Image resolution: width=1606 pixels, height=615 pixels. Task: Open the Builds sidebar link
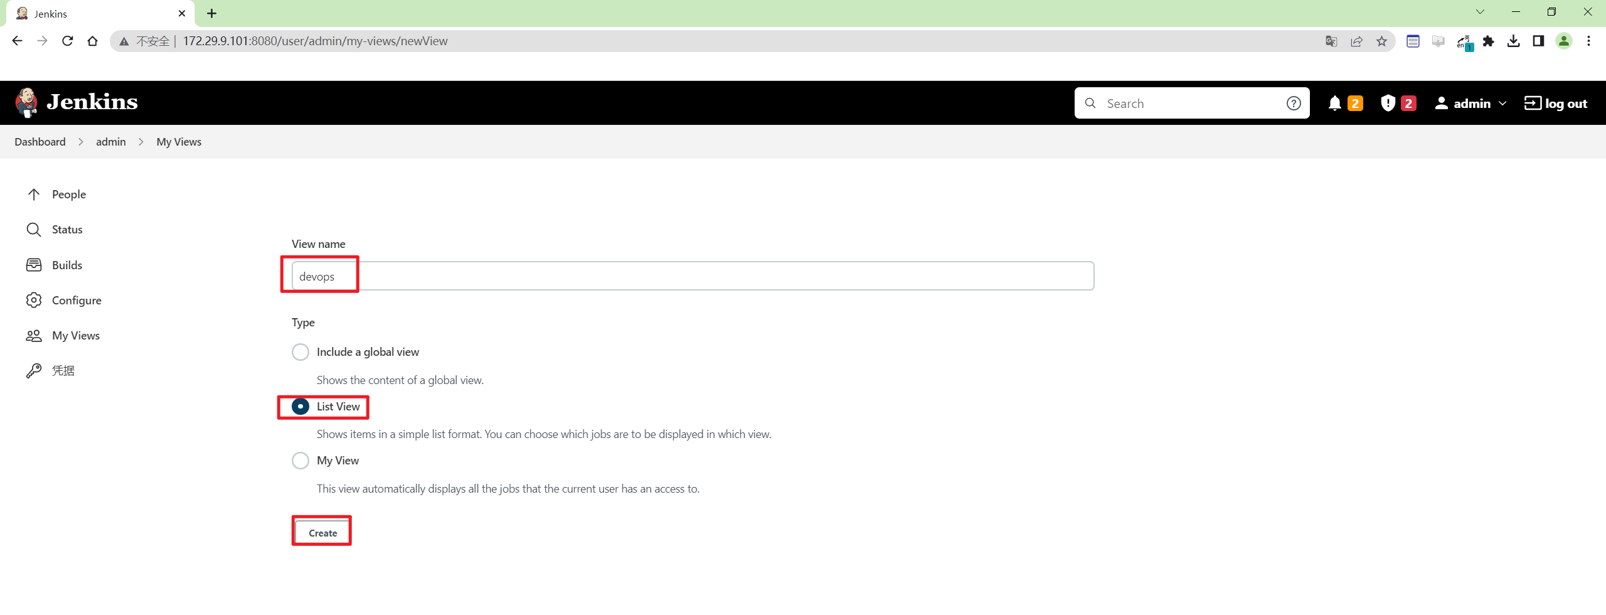tap(67, 265)
